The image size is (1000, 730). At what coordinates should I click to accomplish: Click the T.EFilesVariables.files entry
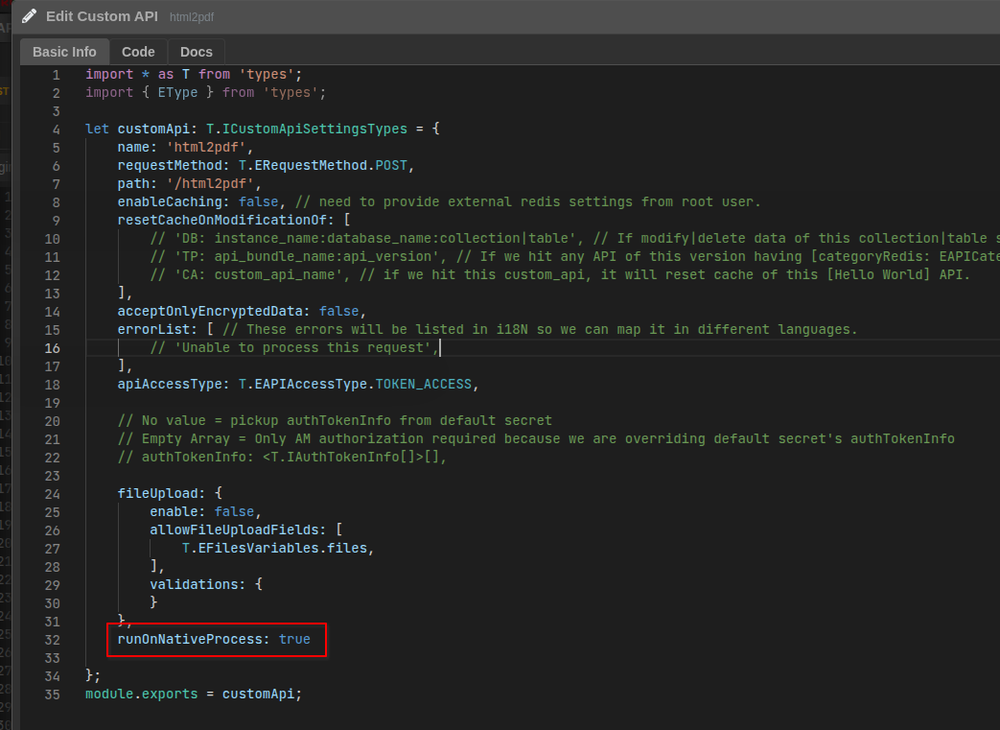[x=275, y=549]
